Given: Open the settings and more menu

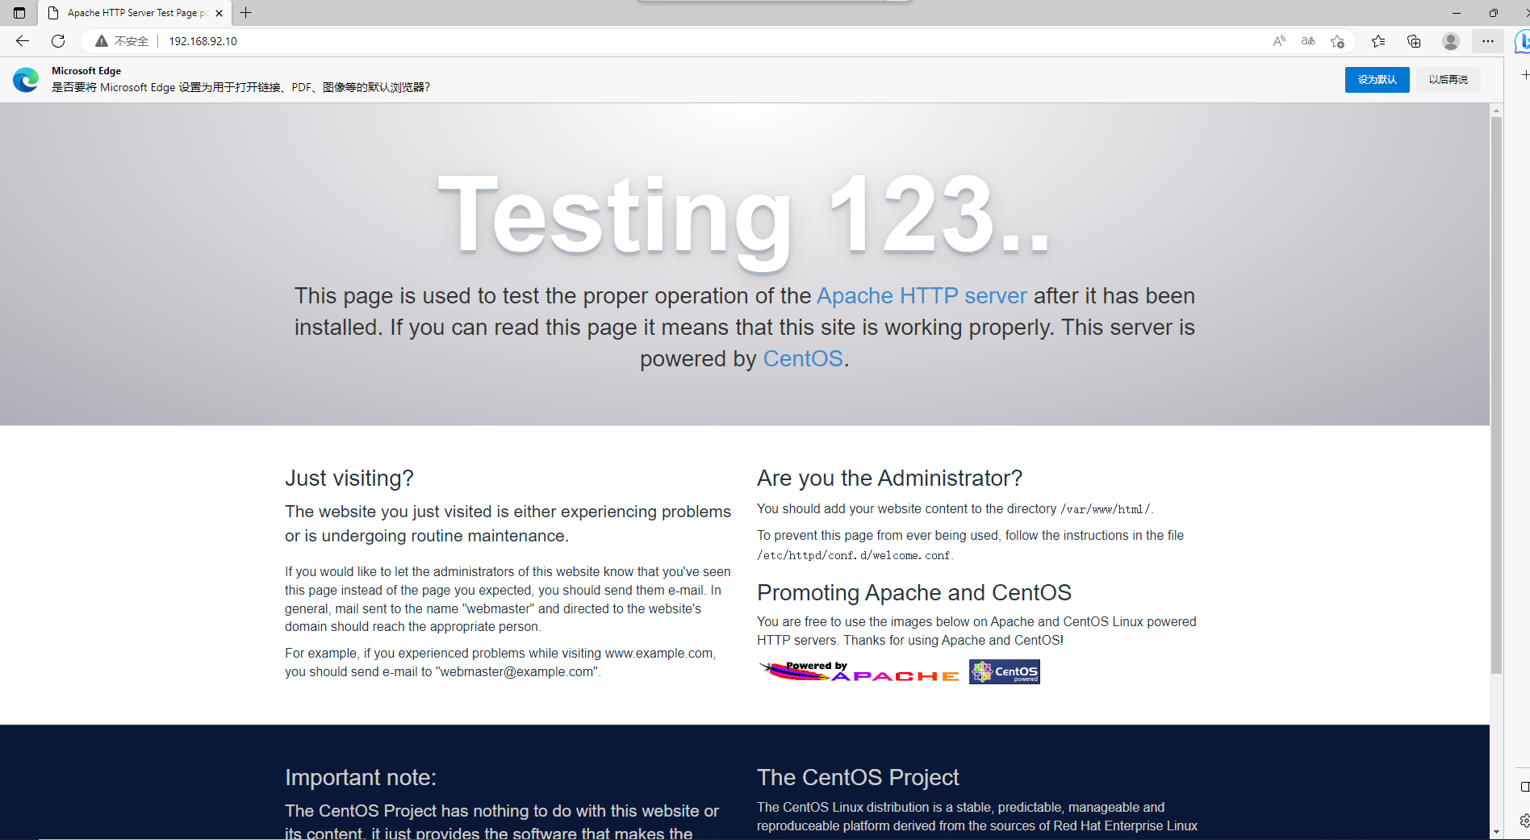Looking at the screenshot, I should click(x=1488, y=41).
